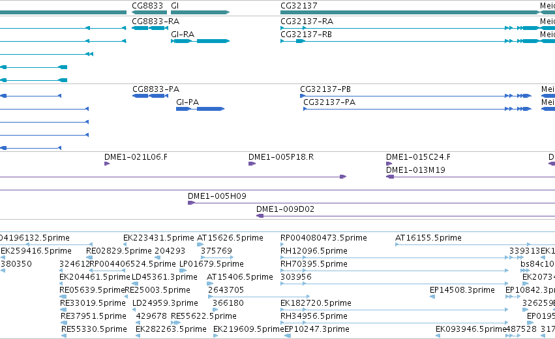The height and width of the screenshot is (339, 555).
Task: Select EST label EK259416.5prime
Action: pos(36,251)
